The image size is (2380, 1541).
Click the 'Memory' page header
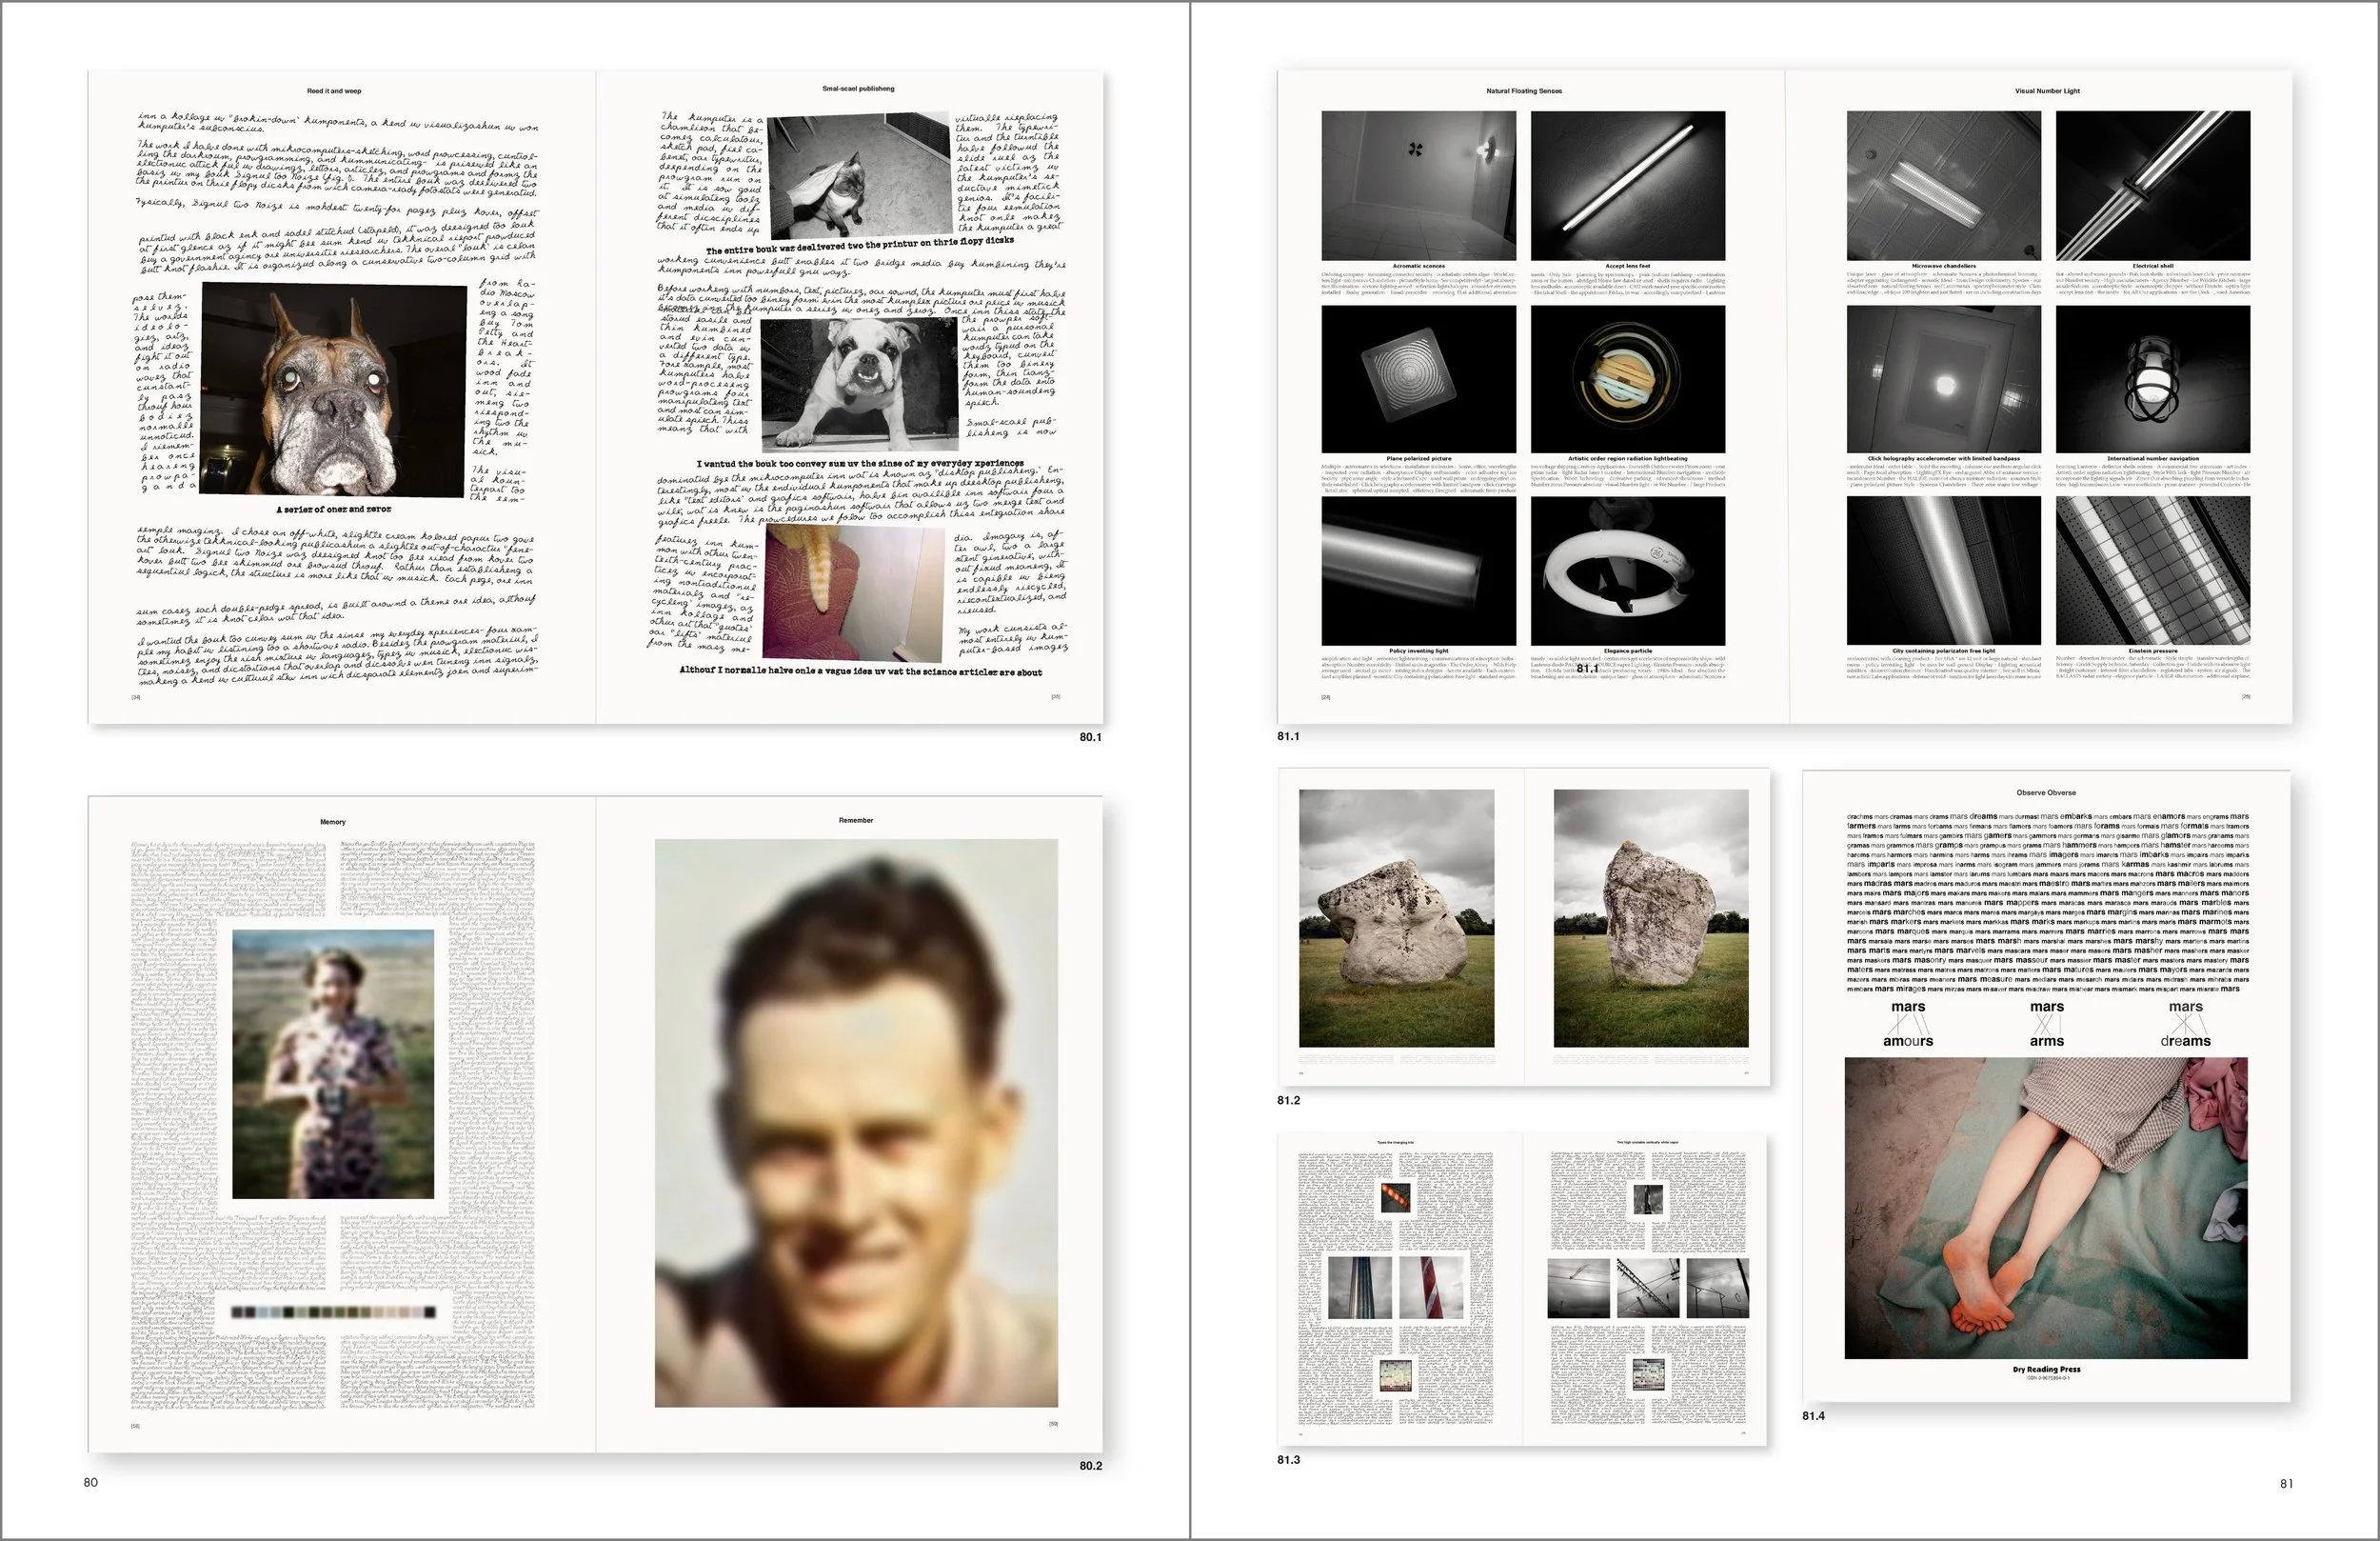[x=333, y=822]
